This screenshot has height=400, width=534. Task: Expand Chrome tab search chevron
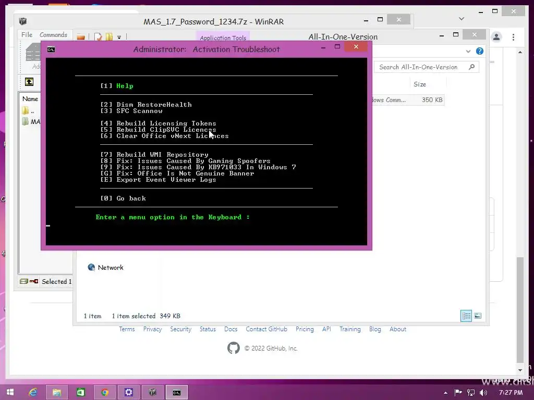[462, 19]
